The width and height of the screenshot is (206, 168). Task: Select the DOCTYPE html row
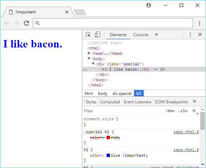pos(104,43)
